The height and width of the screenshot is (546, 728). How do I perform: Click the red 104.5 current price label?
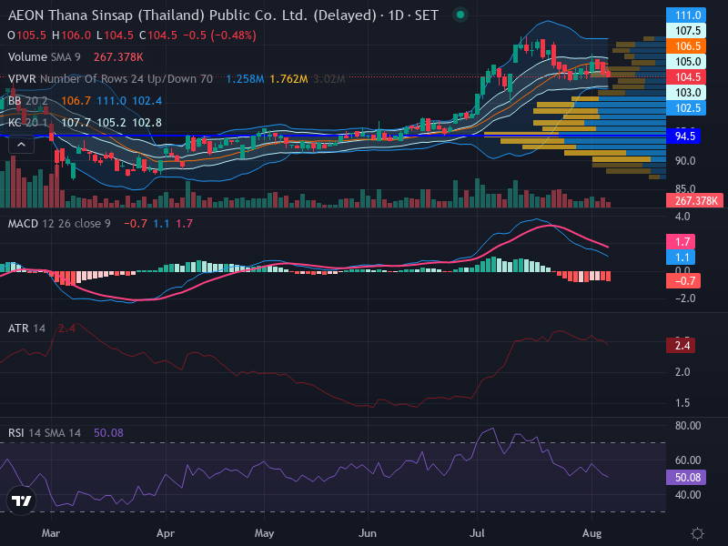[686, 77]
